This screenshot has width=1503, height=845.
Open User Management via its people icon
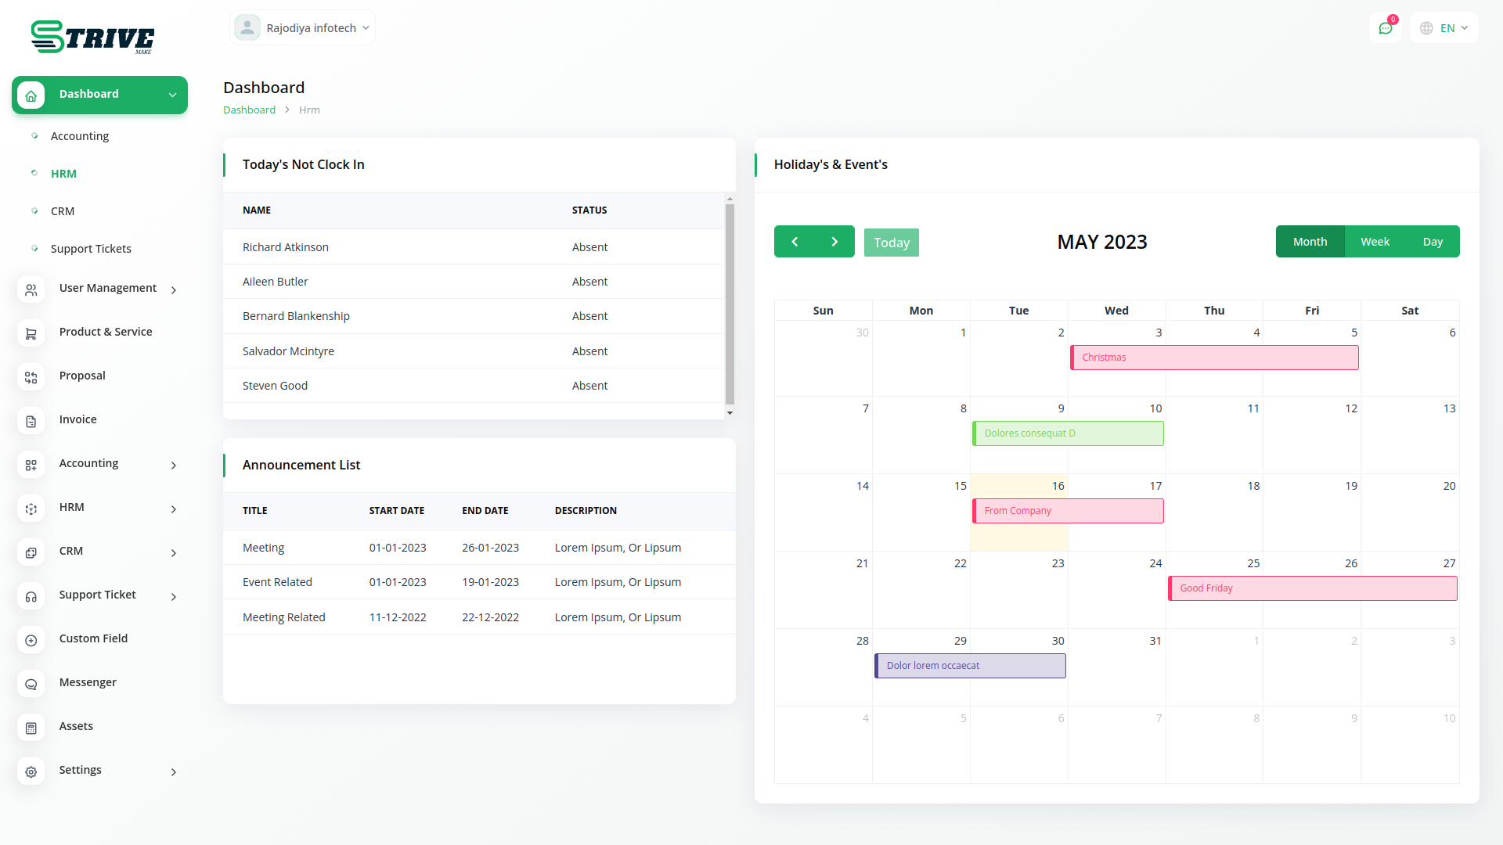click(x=31, y=289)
